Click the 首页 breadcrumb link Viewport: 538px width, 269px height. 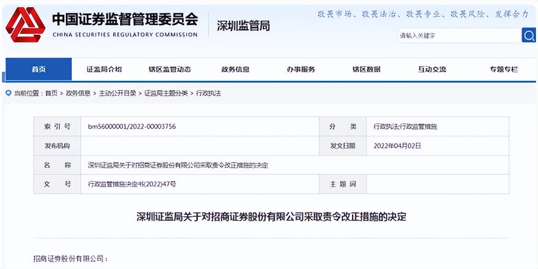point(51,93)
